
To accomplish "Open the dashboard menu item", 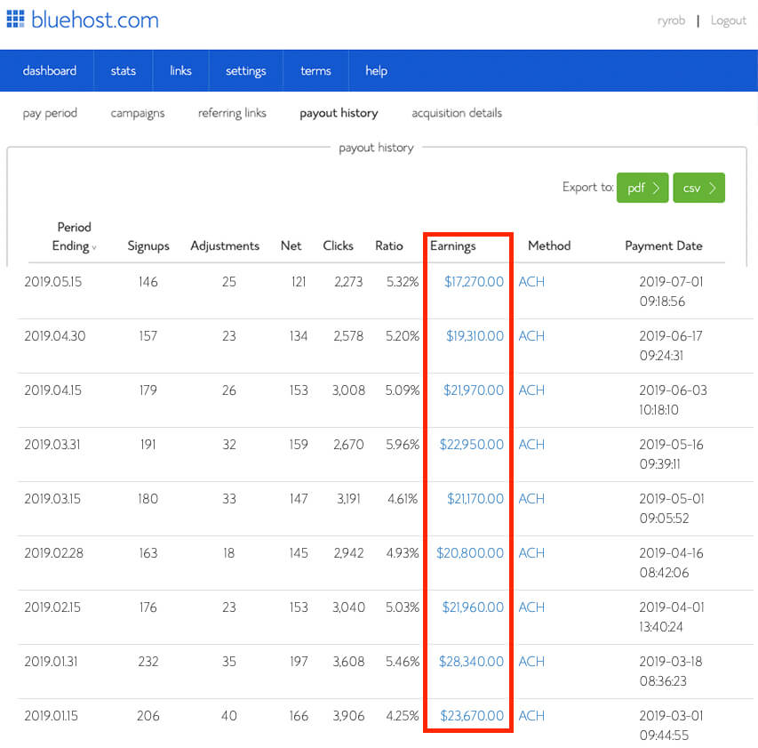I will point(50,70).
